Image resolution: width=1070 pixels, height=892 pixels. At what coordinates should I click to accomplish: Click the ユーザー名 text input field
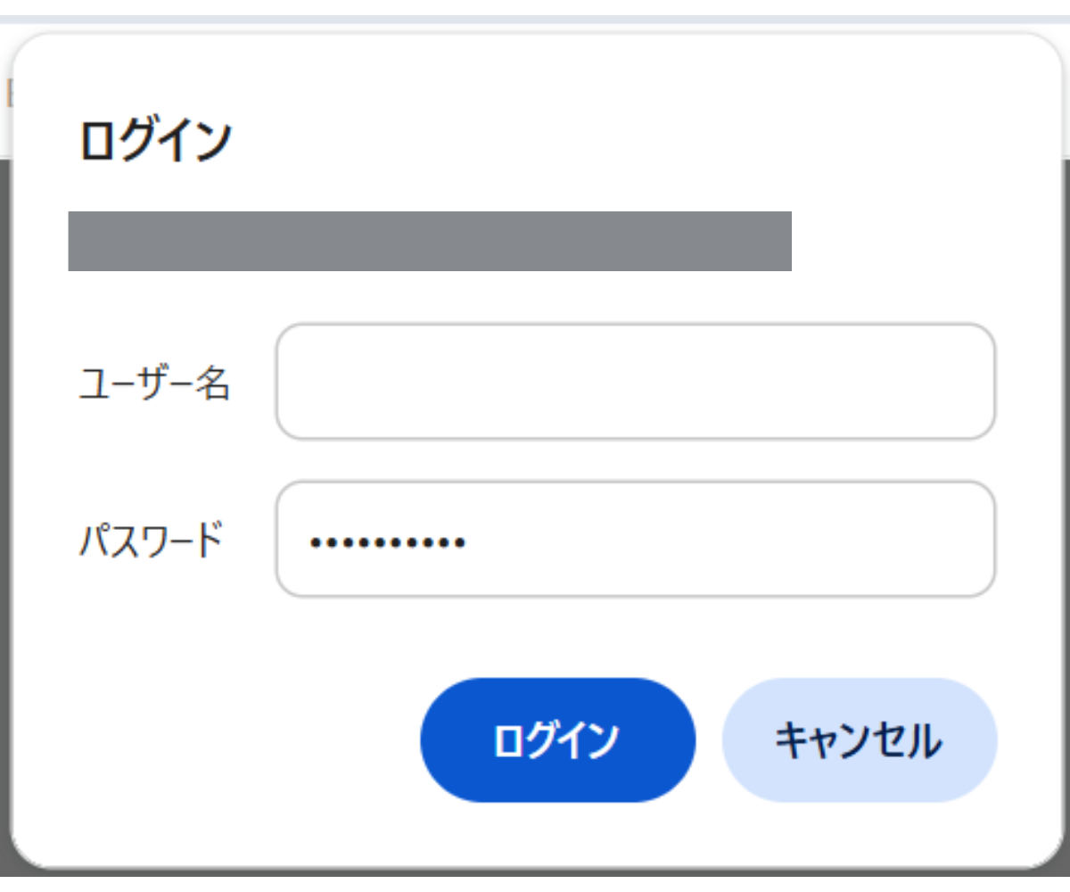(635, 382)
